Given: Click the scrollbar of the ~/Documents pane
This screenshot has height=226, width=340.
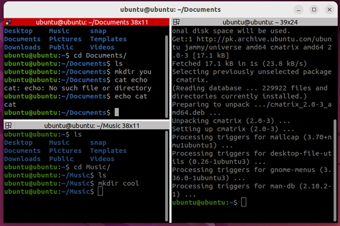Looking at the screenshot, I should 166,73.
